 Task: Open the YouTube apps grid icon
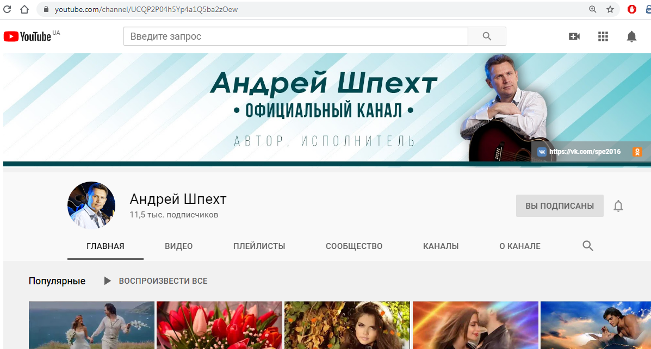click(x=603, y=36)
